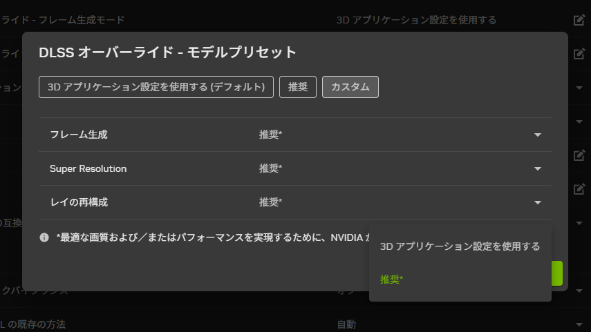Select the カスタム preset button
The image size is (591, 332).
pos(350,87)
